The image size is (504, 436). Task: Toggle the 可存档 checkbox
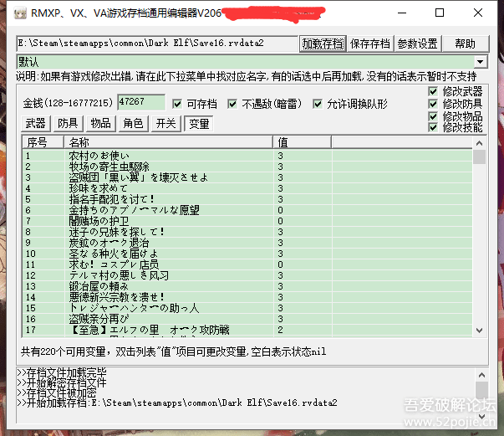(x=177, y=104)
